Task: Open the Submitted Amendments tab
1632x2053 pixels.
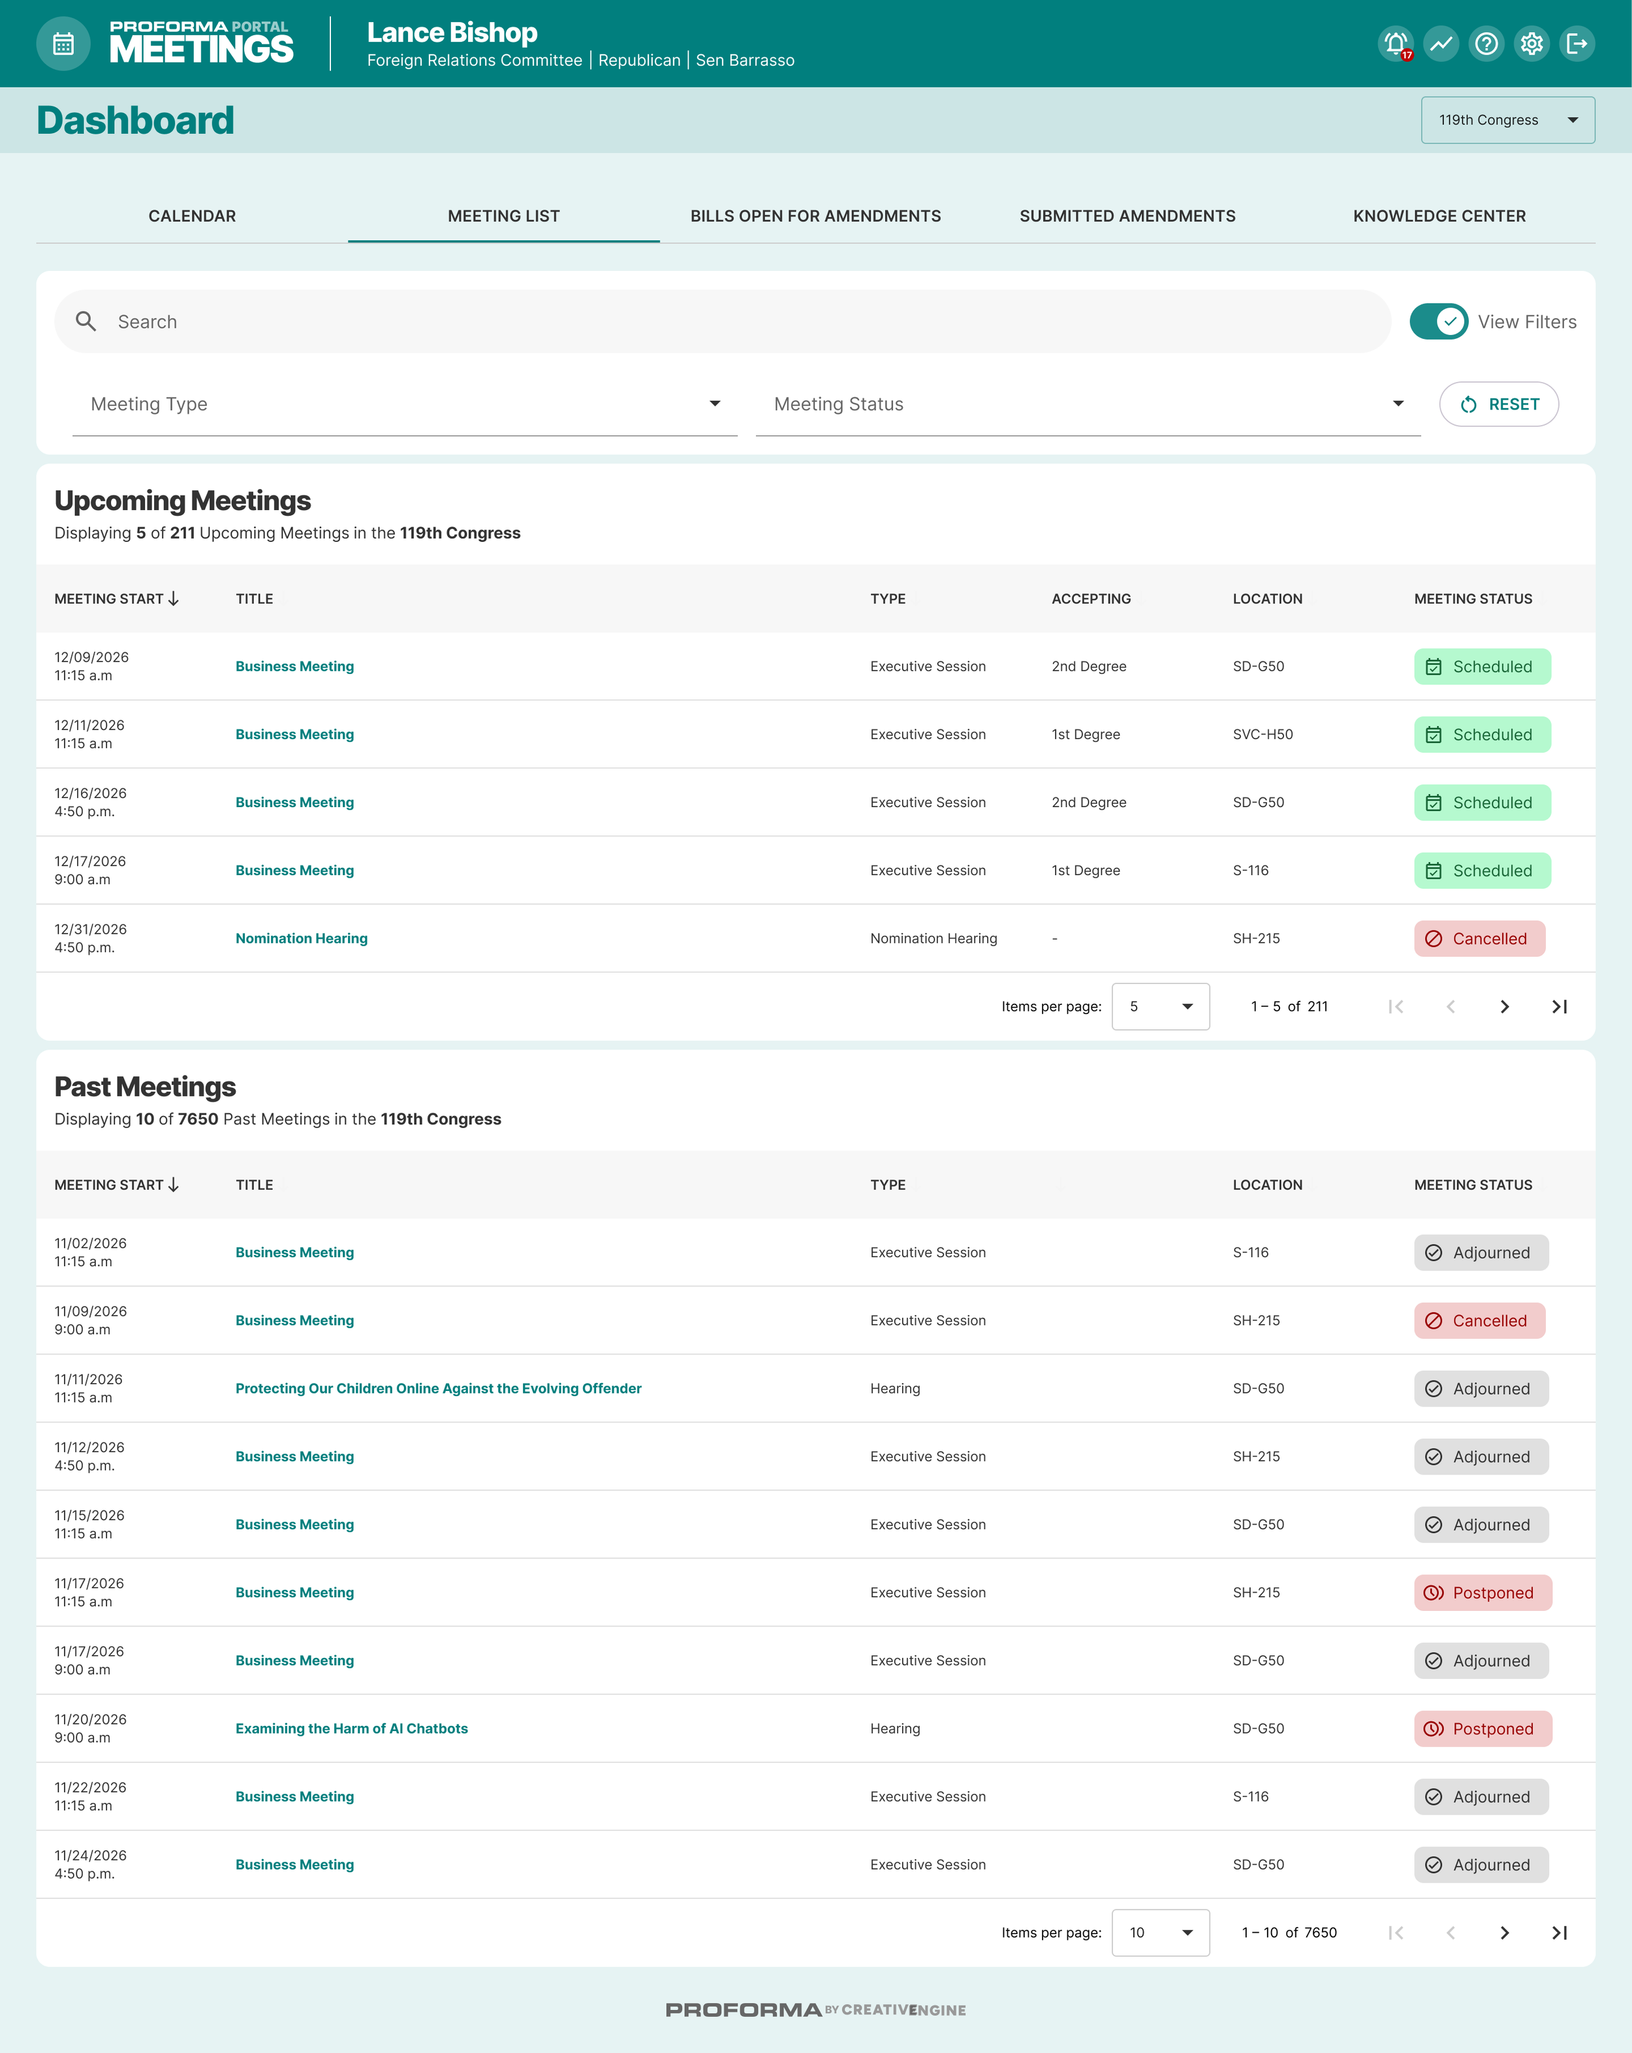Action: coord(1127,216)
